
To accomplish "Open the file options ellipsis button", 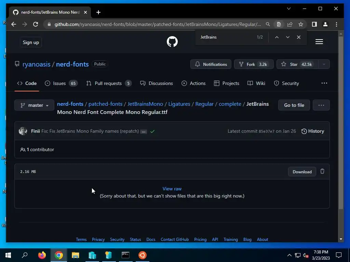I will [x=321, y=105].
